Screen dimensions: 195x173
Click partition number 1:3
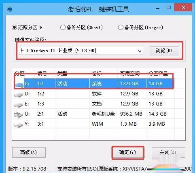click(x=40, y=104)
